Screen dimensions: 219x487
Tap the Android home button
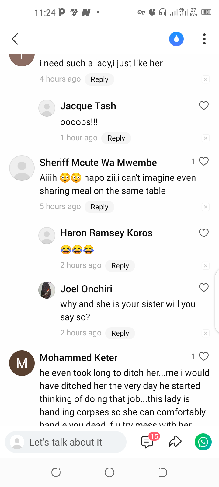tap(109, 472)
